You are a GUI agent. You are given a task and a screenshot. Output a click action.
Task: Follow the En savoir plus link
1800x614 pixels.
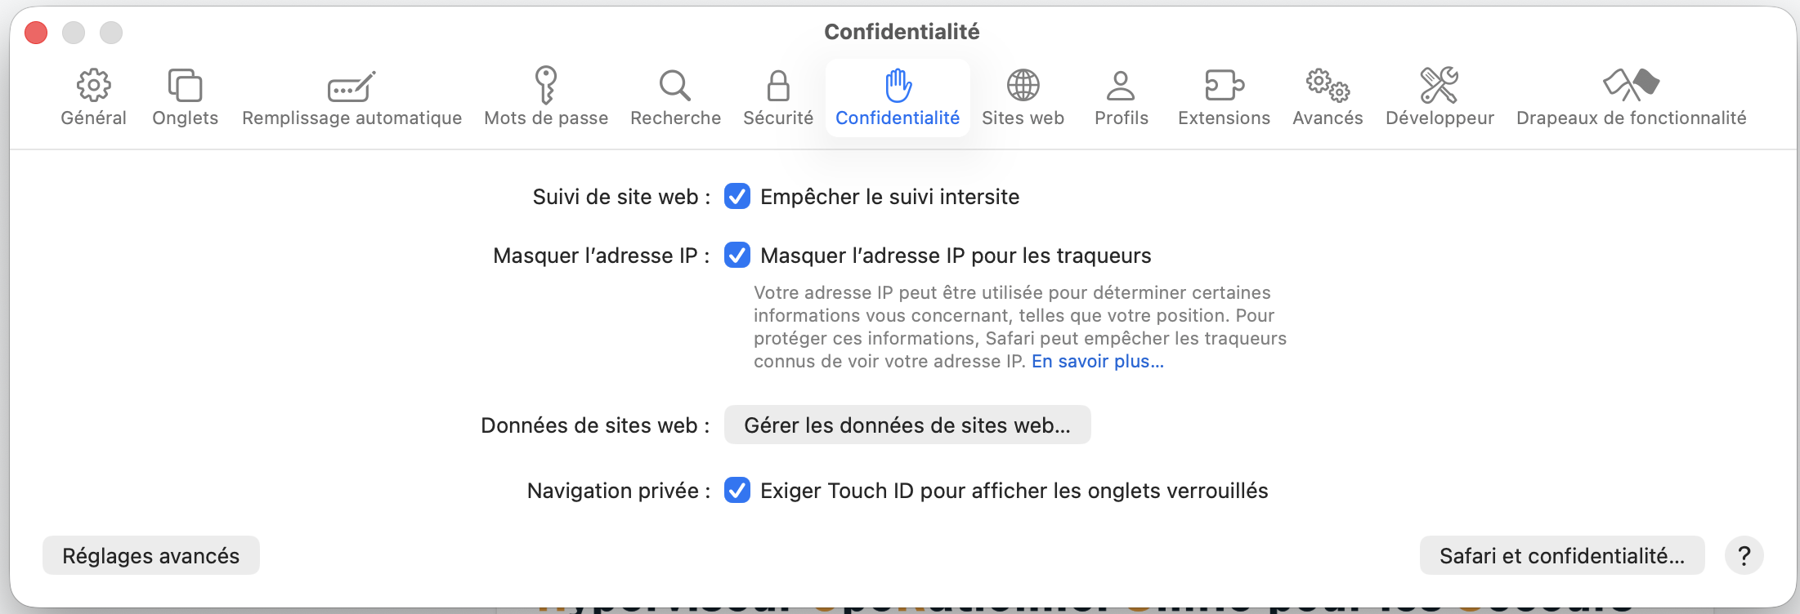coord(1097,362)
